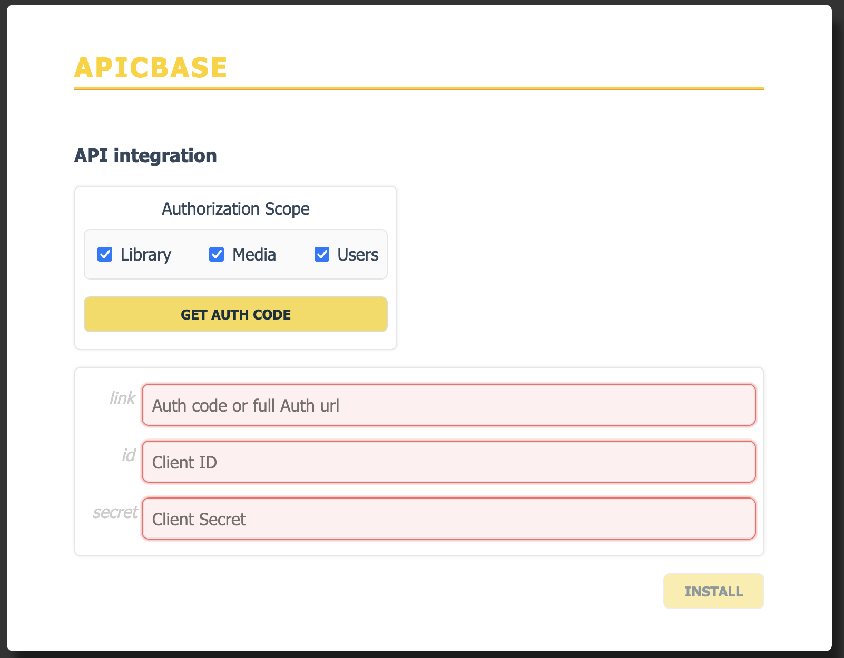Click the 'id' field label
This screenshot has height=658, width=844.
point(129,455)
